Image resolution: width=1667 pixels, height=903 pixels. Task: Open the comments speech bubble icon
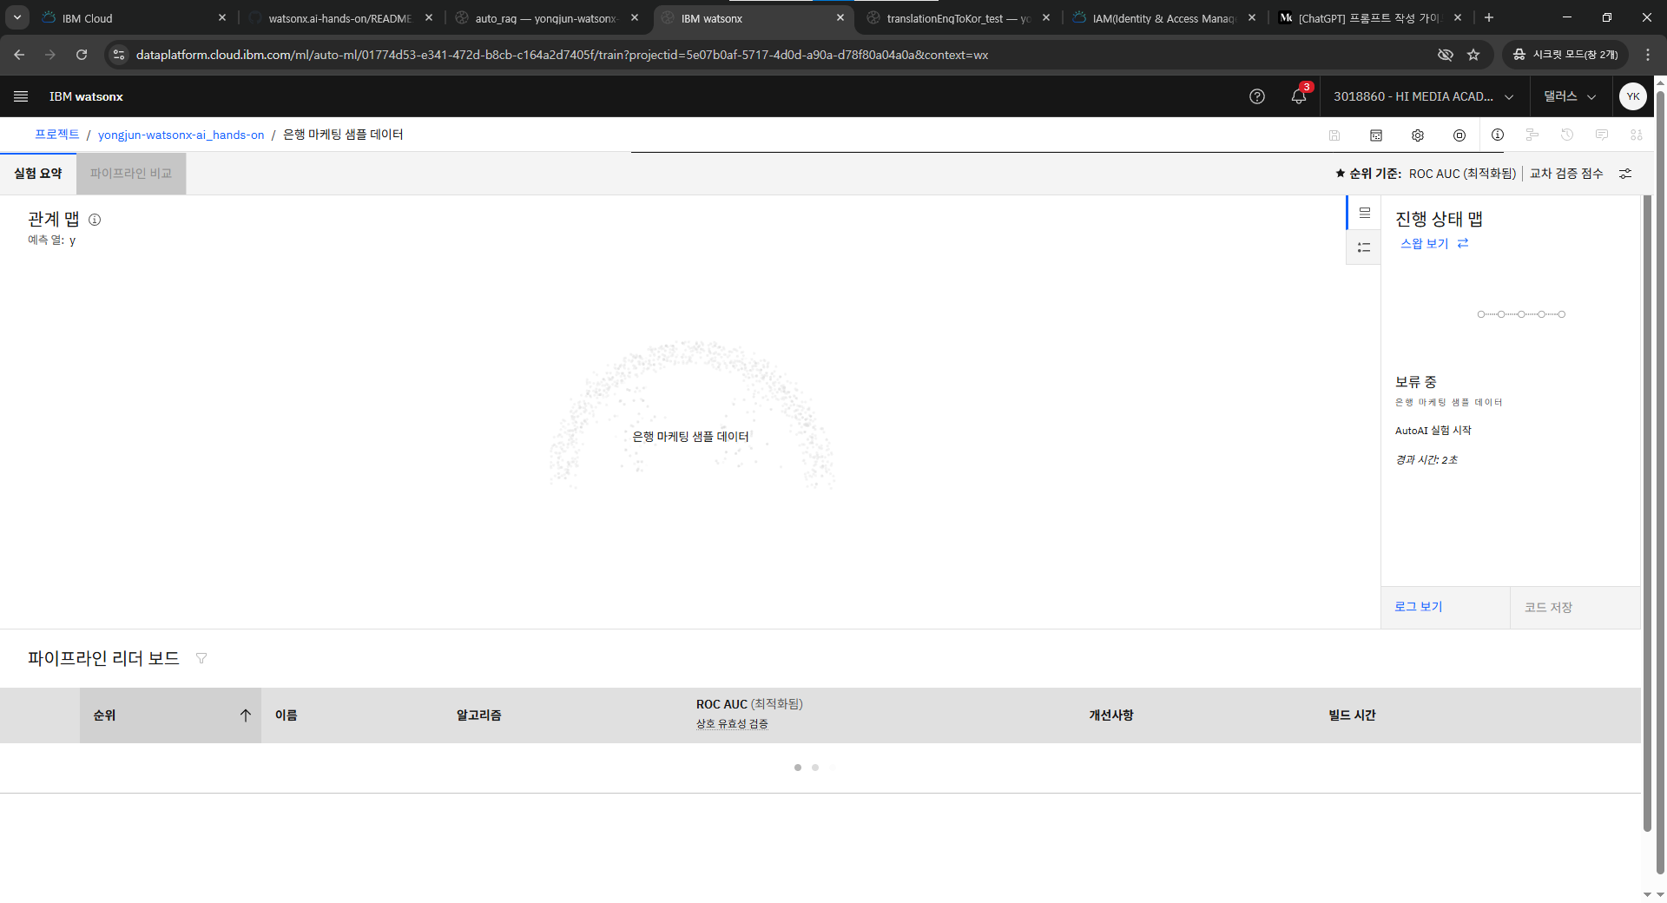coord(1602,135)
